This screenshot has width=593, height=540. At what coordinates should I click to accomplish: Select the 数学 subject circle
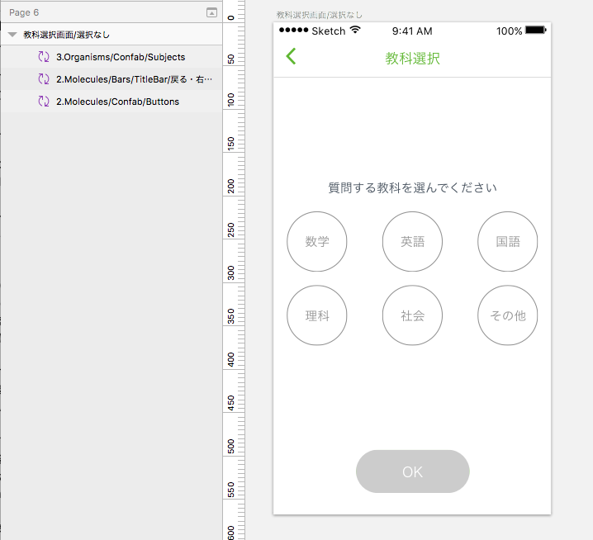(x=317, y=241)
